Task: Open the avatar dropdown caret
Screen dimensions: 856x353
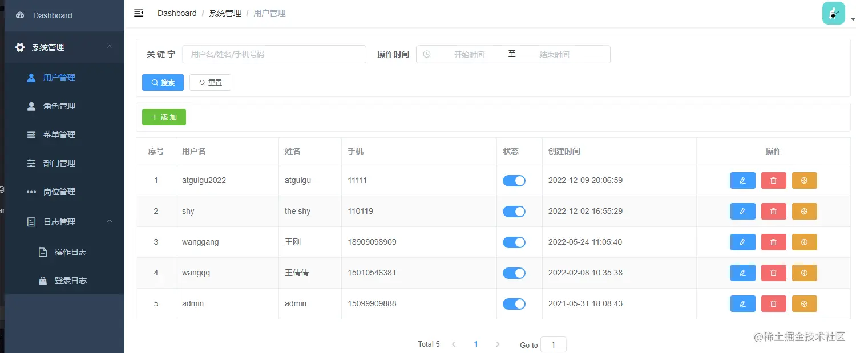Action: [x=853, y=19]
